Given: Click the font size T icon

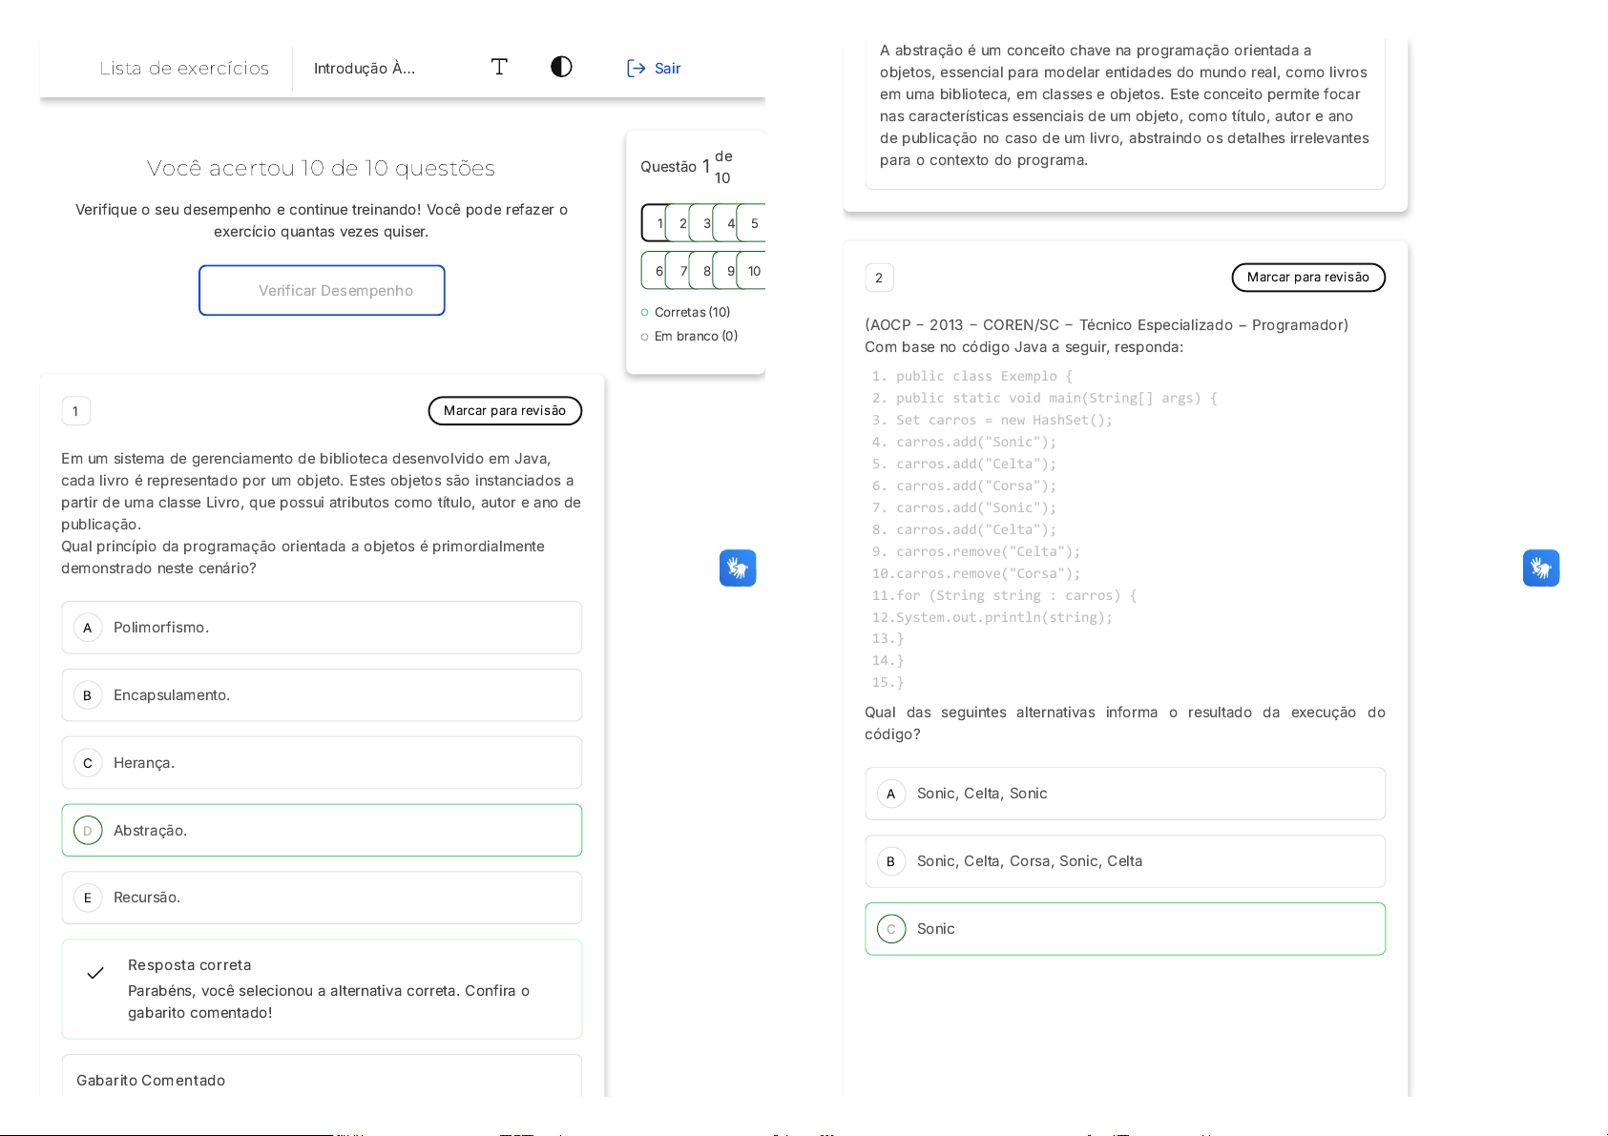Looking at the screenshot, I should click(x=499, y=67).
